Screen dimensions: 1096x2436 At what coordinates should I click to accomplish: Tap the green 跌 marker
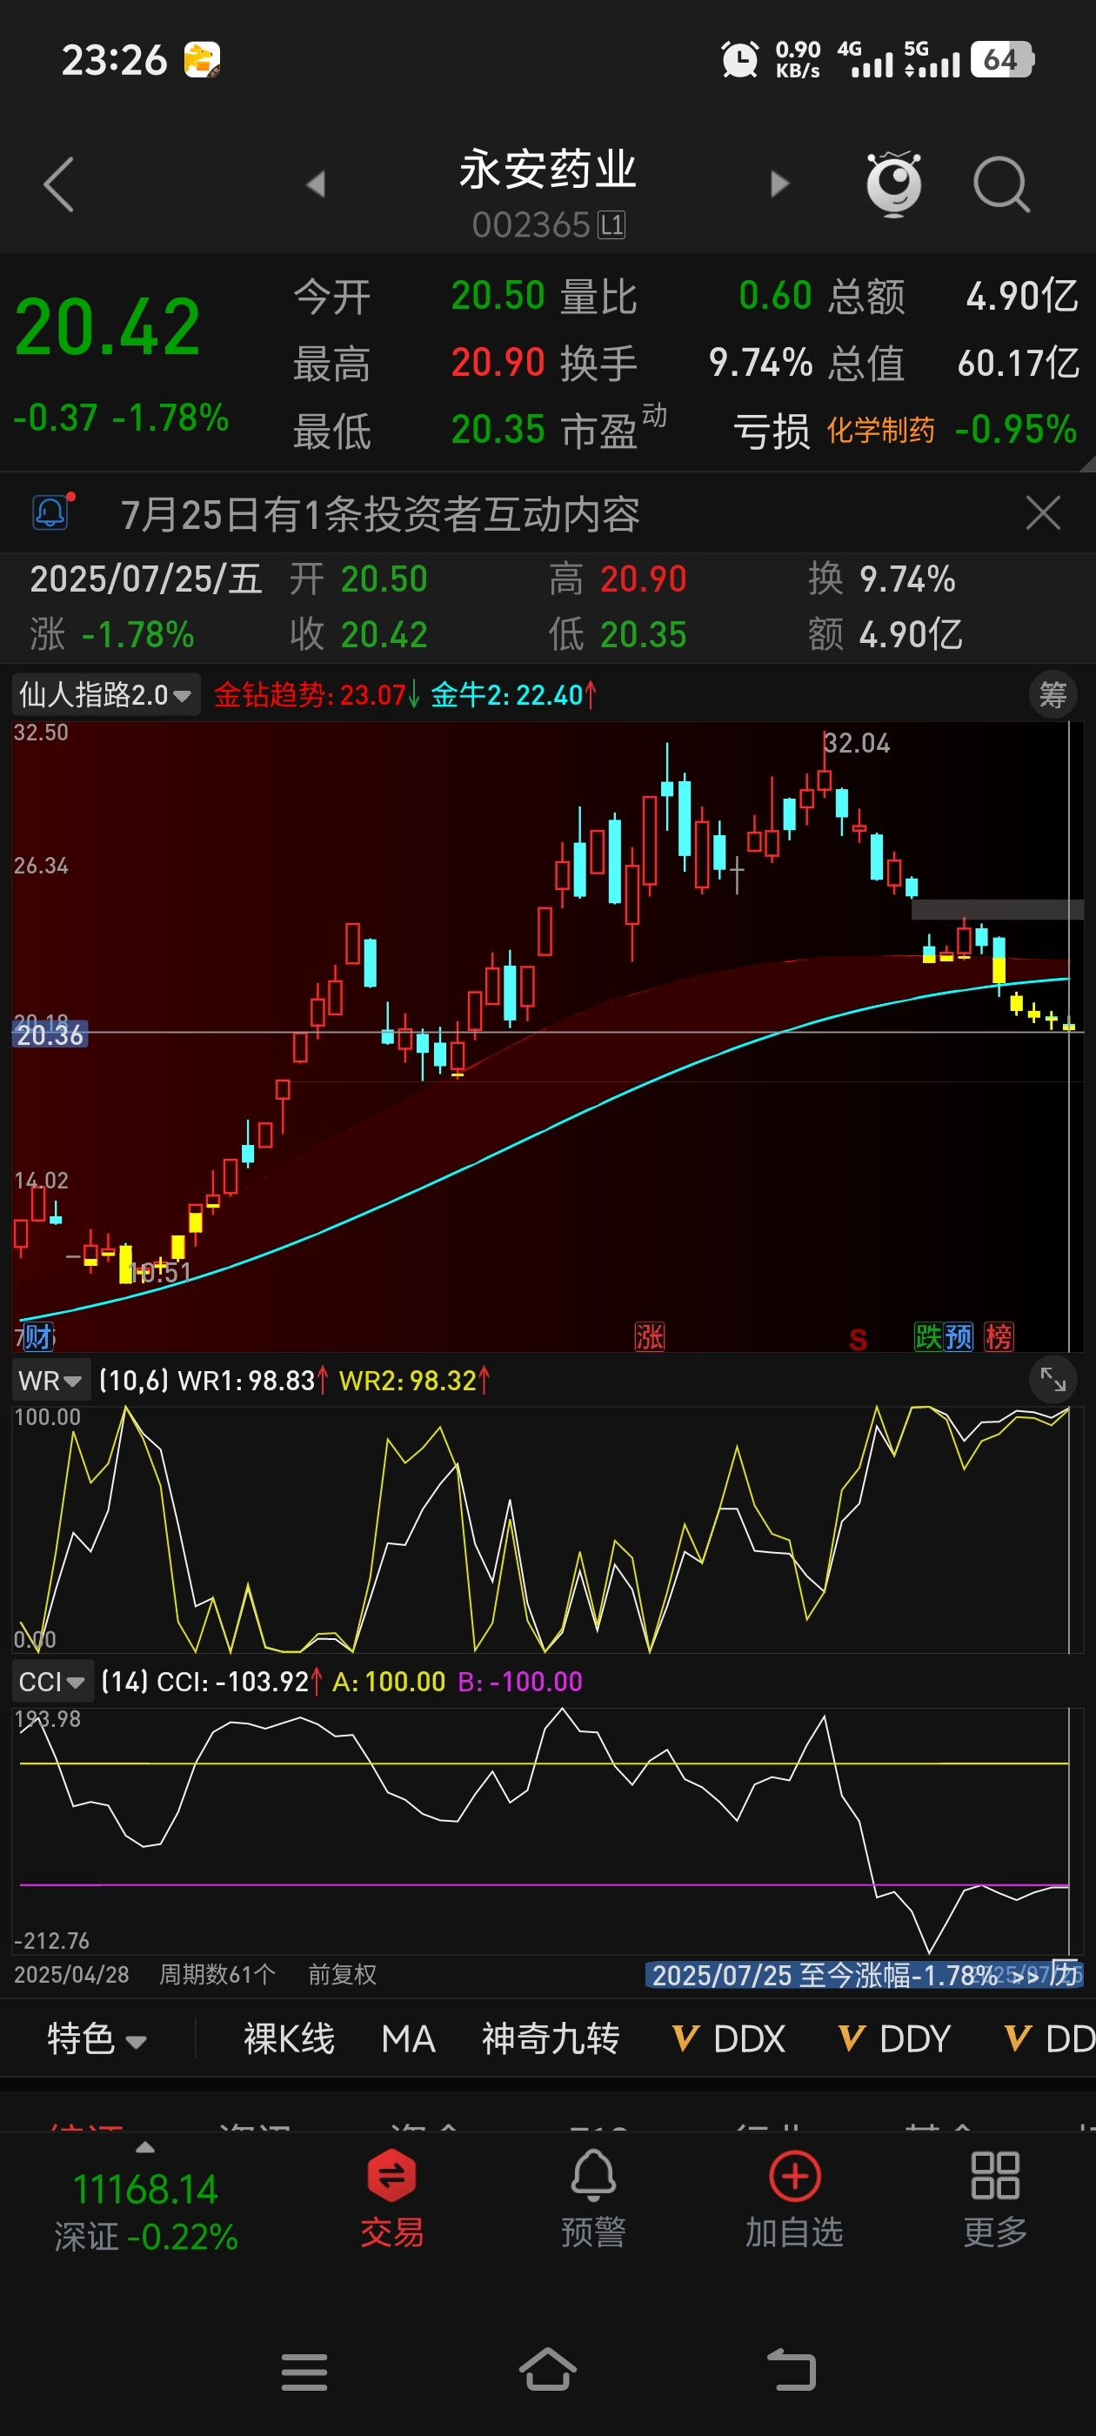(x=929, y=1336)
